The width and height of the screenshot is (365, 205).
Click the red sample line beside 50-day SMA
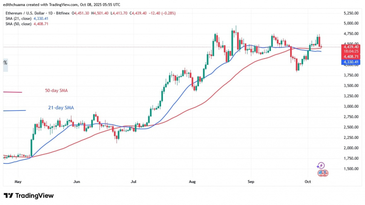[x=12, y=92]
